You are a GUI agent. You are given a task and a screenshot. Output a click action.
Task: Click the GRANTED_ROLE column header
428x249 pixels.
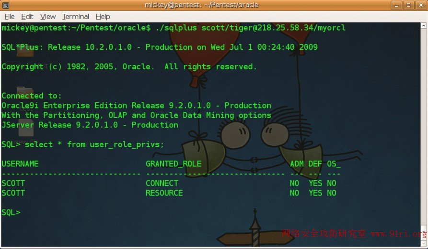[x=174, y=164]
